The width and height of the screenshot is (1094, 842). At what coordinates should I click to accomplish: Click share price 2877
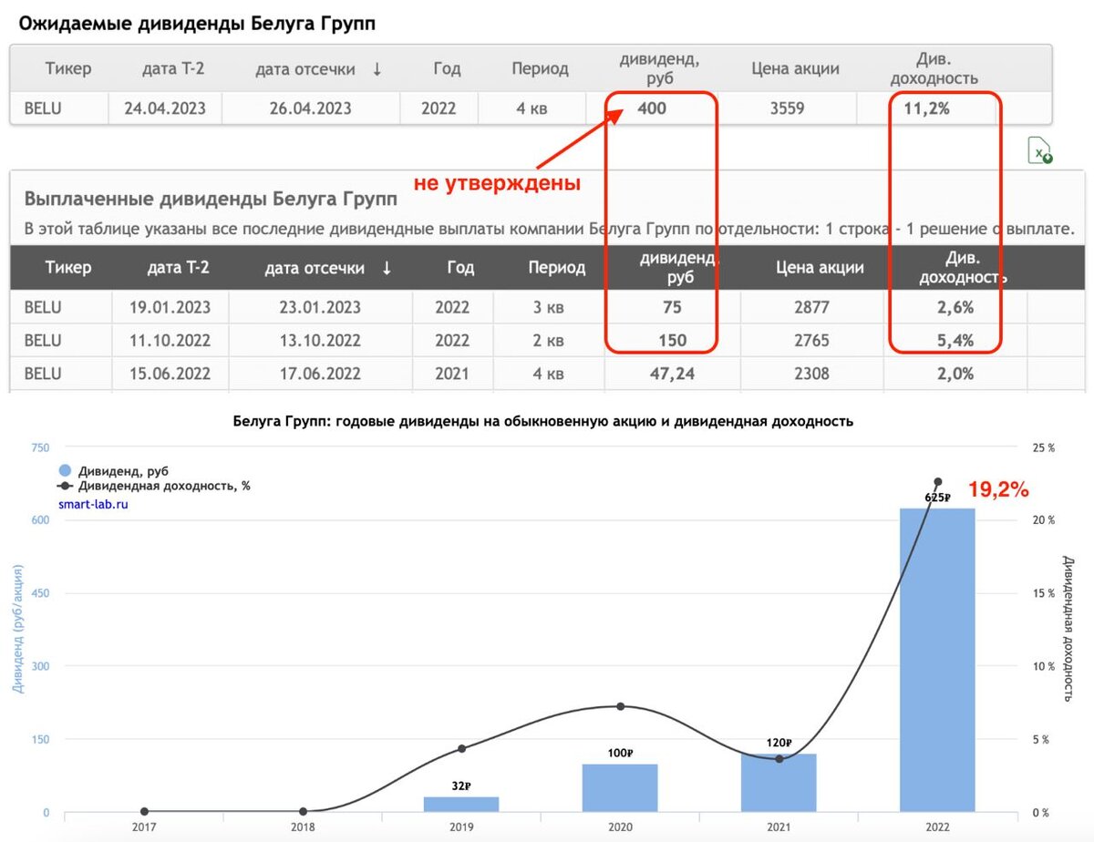[811, 307]
